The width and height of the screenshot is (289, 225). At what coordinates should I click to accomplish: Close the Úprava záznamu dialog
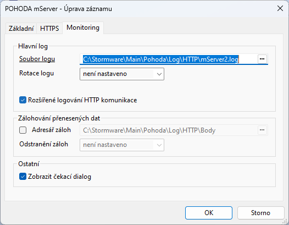pos(280,8)
